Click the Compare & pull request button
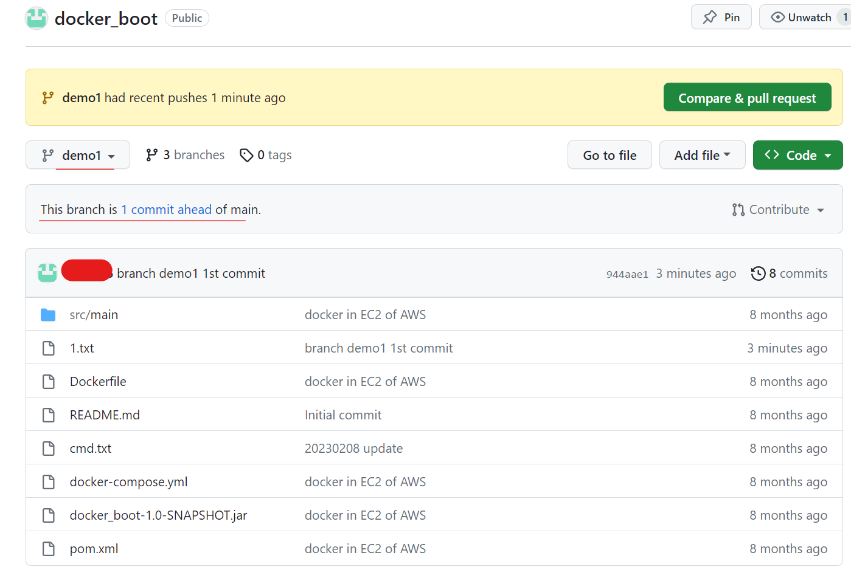851x575 pixels. click(747, 97)
